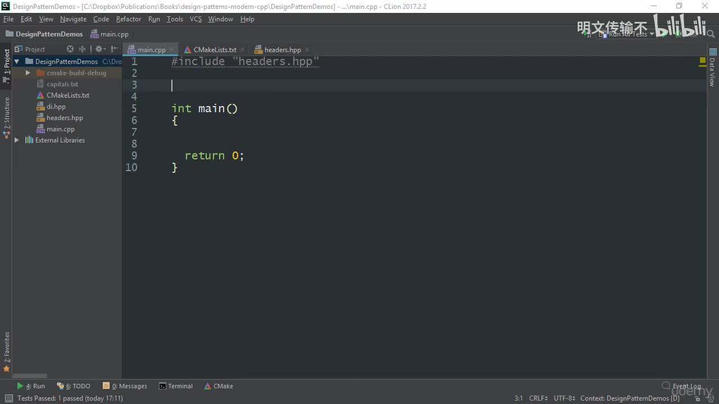The image size is (719, 404).
Task: Toggle the Favorites side tab
Action: [6, 352]
